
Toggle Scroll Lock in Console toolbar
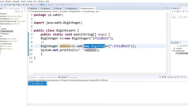click(x=171, y=77)
